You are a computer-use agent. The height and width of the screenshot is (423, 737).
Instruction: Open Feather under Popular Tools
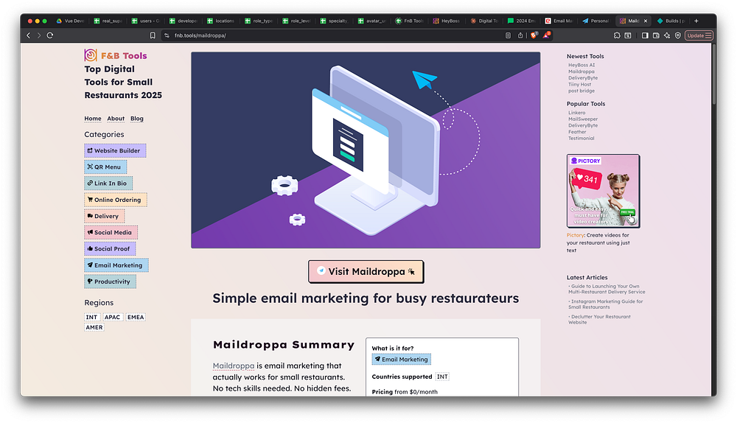tap(577, 132)
